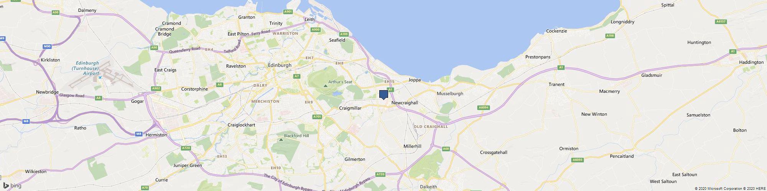Click the A199 road shield near Seafield
This screenshot has width=767, height=191.
(x=344, y=34)
